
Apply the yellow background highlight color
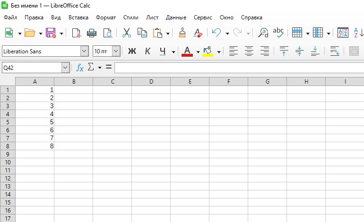pos(208,51)
